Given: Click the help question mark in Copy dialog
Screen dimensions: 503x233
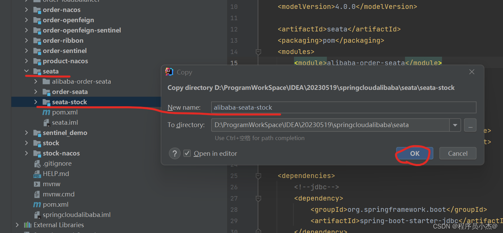Looking at the screenshot, I should (175, 153).
